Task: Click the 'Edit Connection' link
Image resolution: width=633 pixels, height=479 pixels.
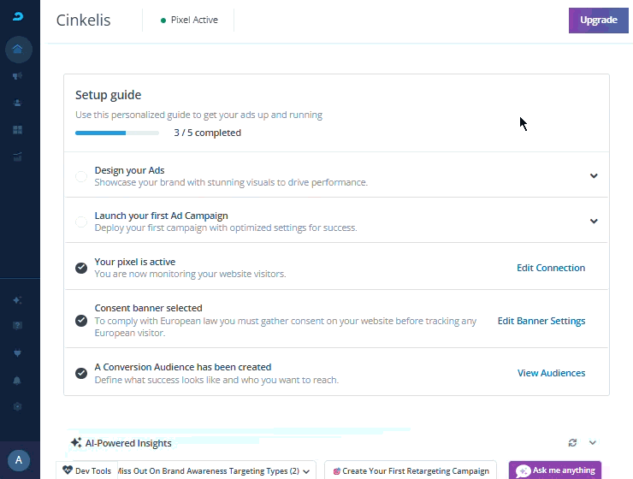Action: [x=551, y=268]
